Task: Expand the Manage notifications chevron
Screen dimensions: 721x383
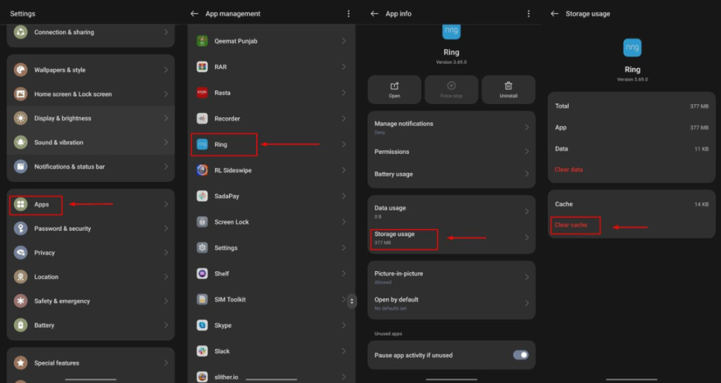Action: [527, 127]
